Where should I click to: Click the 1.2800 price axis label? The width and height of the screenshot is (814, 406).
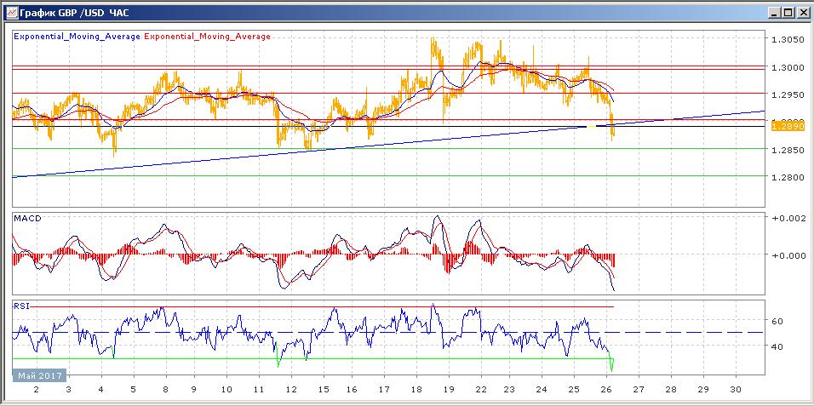(788, 177)
